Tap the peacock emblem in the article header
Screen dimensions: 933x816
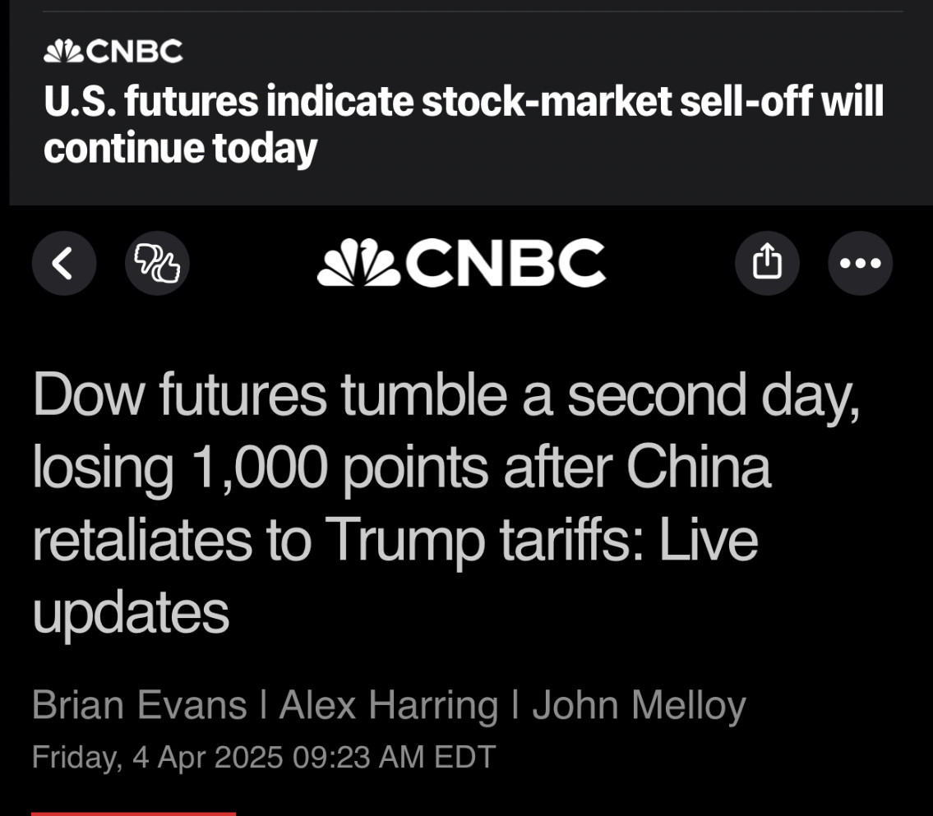pyautogui.click(x=358, y=262)
